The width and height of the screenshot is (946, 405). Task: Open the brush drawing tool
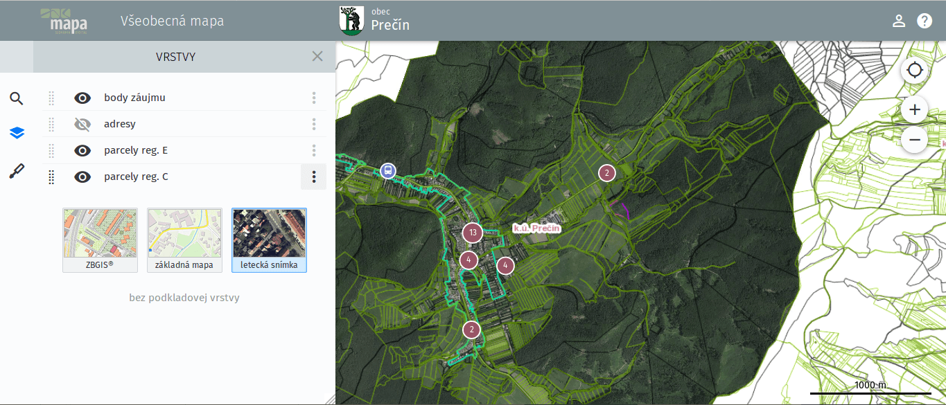(x=17, y=171)
